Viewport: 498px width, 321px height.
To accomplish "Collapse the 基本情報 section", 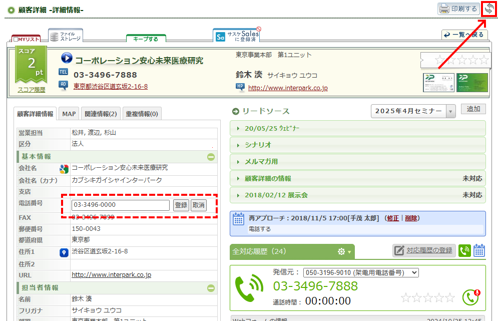I will coord(211,157).
